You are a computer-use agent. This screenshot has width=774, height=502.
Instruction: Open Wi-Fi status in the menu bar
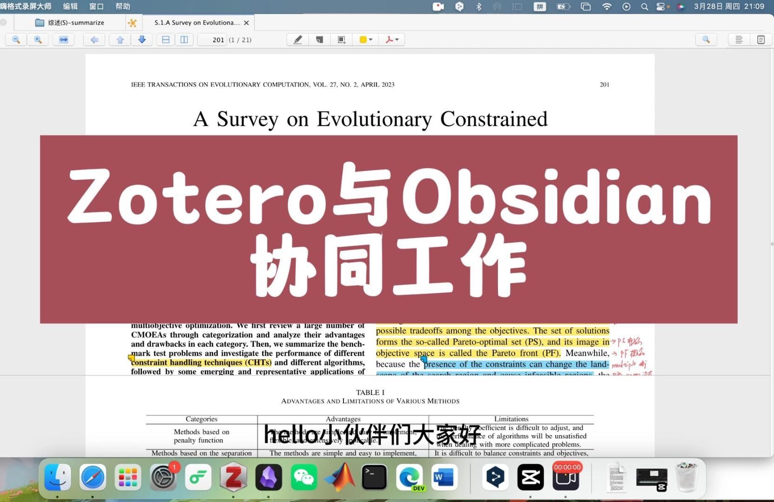[x=606, y=7]
